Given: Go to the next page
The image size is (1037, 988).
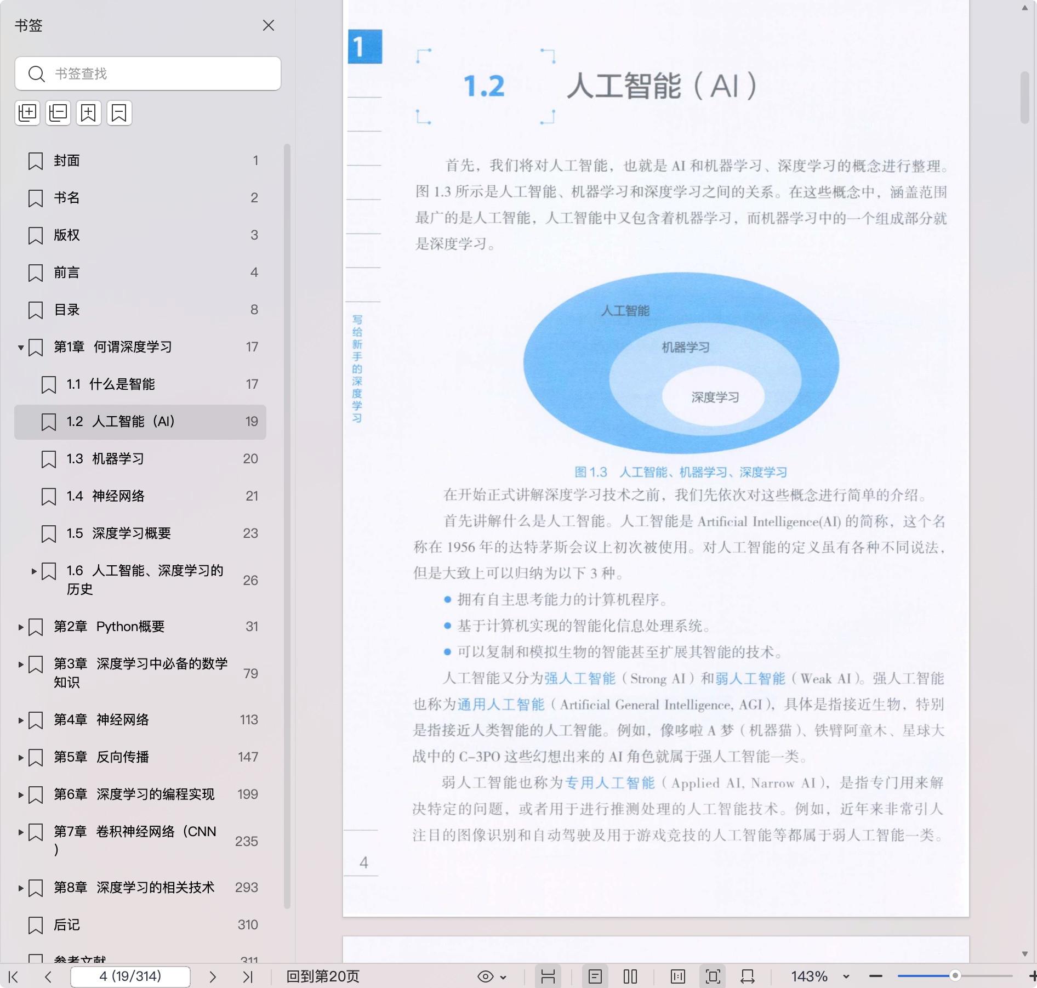Looking at the screenshot, I should point(213,976).
